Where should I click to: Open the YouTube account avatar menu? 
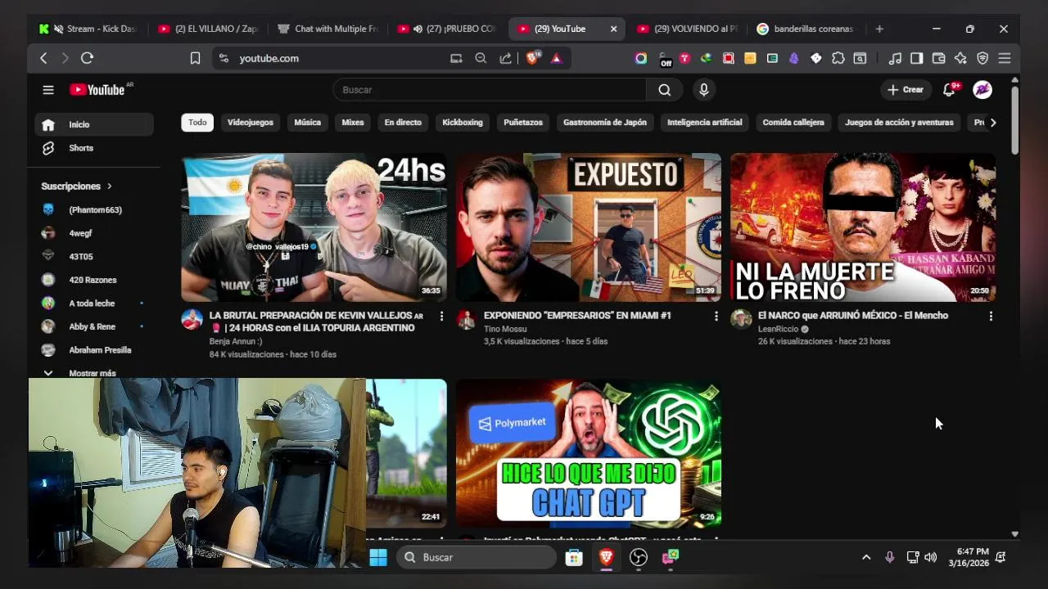982,90
